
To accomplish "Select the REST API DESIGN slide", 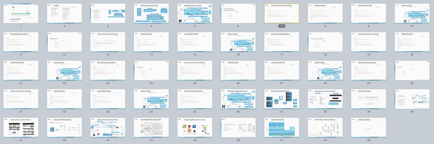I will point(369,99).
